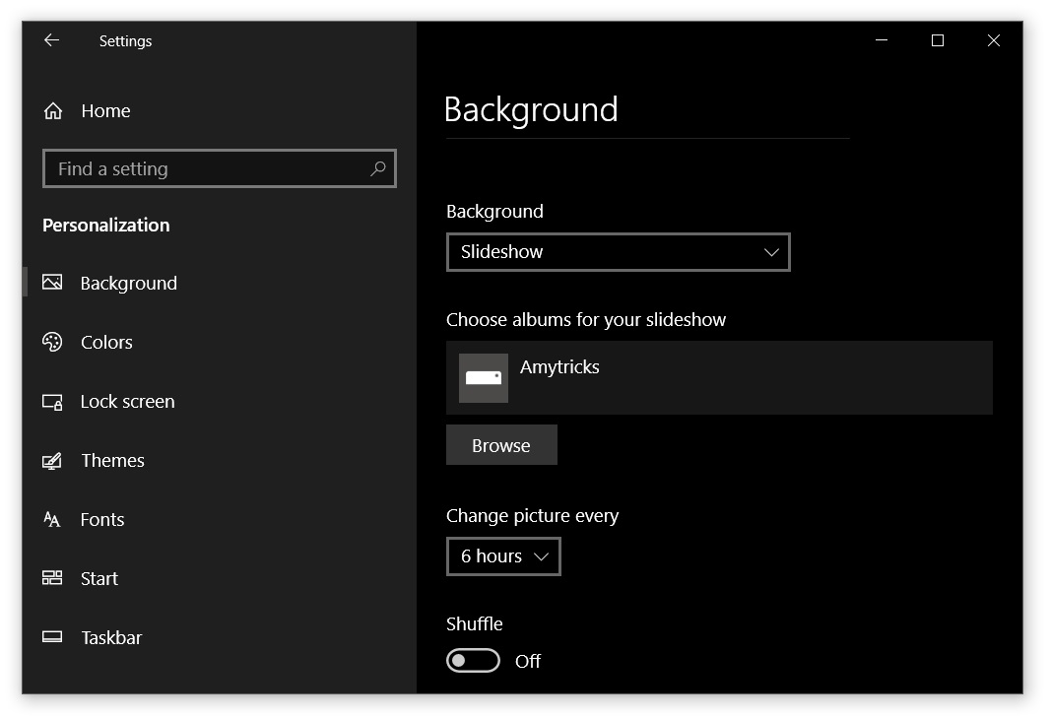The image size is (1050, 718).
Task: Go back using the arrow button
Action: point(50,40)
